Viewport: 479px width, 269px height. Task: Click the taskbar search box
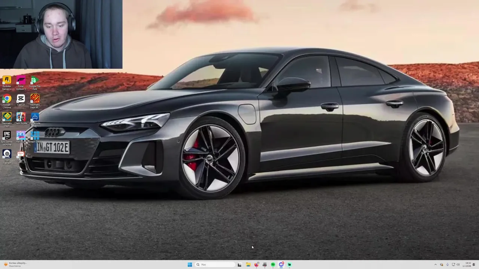(215, 265)
